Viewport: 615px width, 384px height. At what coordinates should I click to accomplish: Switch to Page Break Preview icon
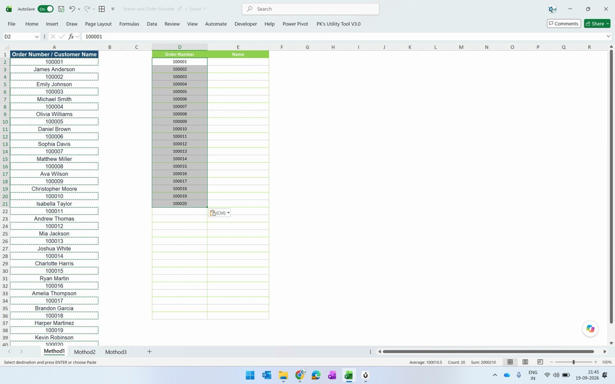[x=540, y=362]
